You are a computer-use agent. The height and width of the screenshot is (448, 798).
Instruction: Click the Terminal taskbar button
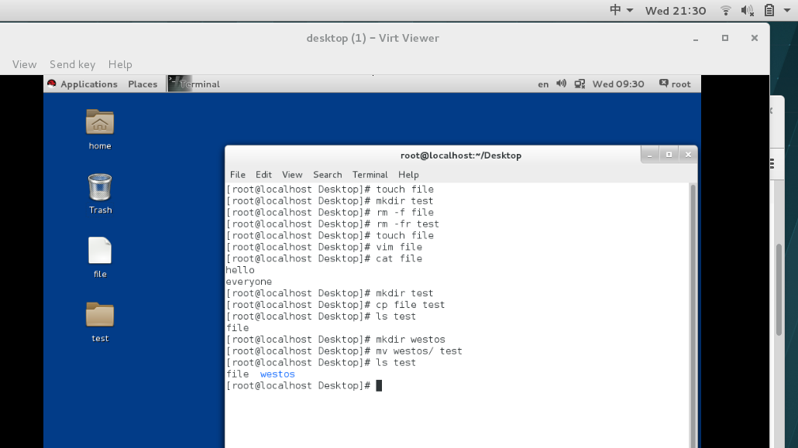194,84
